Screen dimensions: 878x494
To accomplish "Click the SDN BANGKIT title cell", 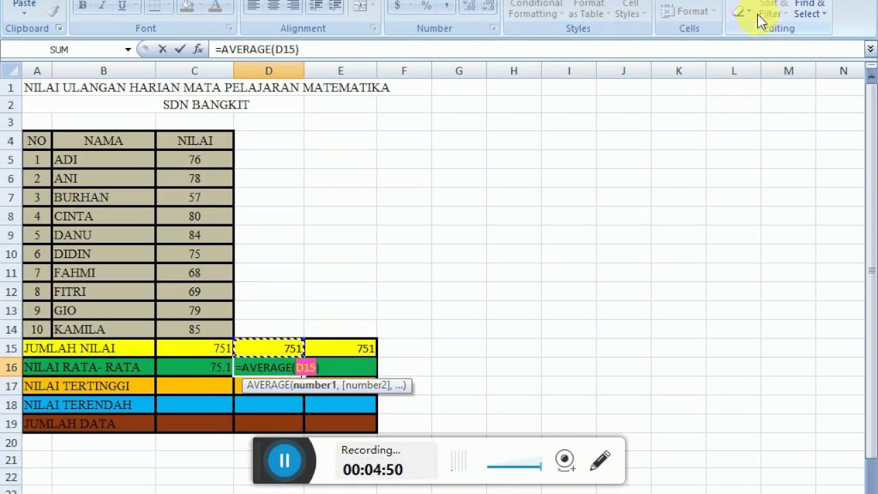I will tap(206, 105).
